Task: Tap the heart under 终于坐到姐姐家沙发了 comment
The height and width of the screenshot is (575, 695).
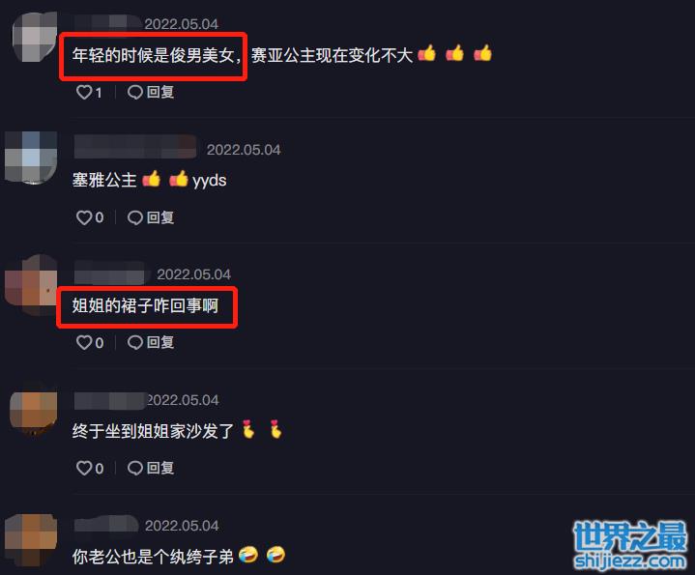Action: point(84,469)
